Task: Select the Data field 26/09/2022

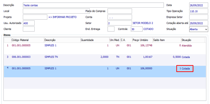Action: coord(199,5)
